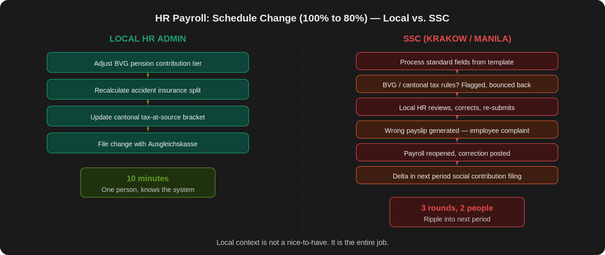Select the 'LOCAL HR ADMIN' column heading

(148, 39)
